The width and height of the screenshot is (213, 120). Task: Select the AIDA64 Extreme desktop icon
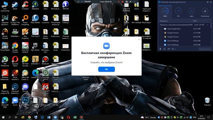(45, 89)
